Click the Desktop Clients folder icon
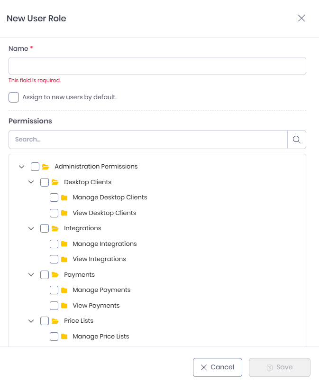Image resolution: width=319 pixels, height=385 pixels. (x=55, y=182)
